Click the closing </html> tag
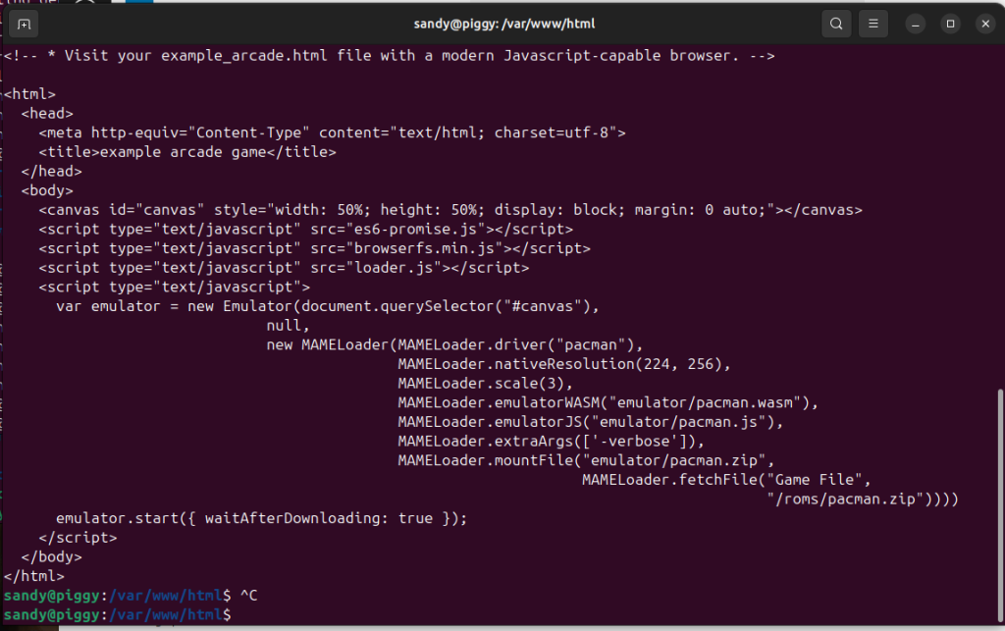 (34, 577)
